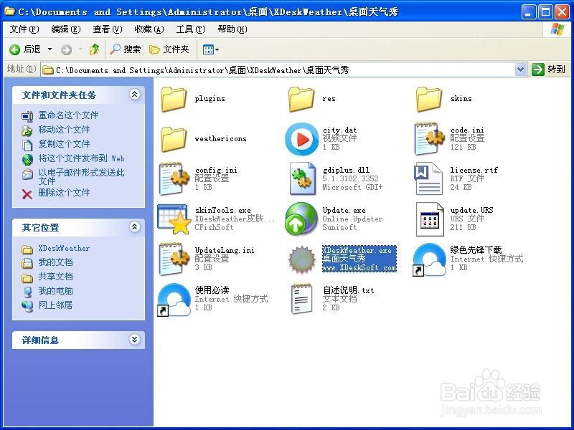
Task: Open the plugins folder icon
Action: pos(173,99)
